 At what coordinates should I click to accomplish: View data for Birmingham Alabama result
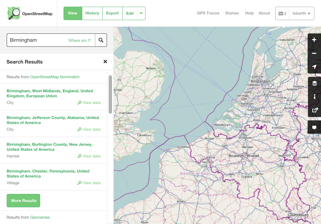[x=89, y=129]
